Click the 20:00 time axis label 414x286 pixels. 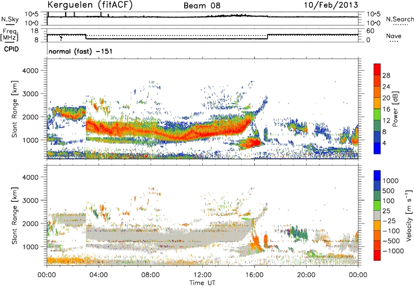[306, 275]
